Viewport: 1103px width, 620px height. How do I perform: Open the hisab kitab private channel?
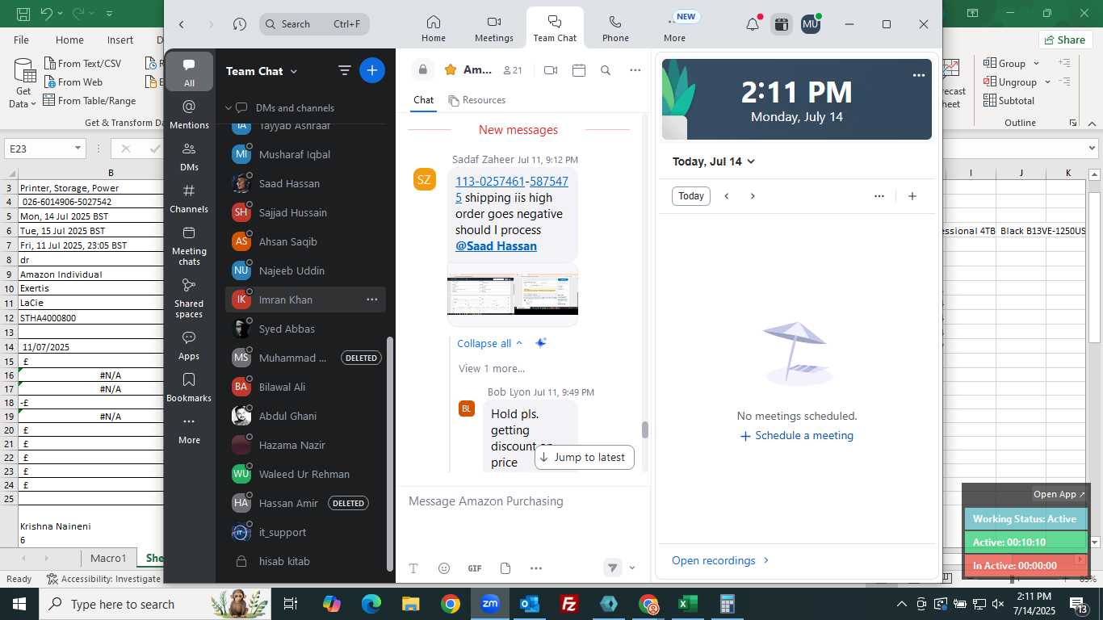305,561
